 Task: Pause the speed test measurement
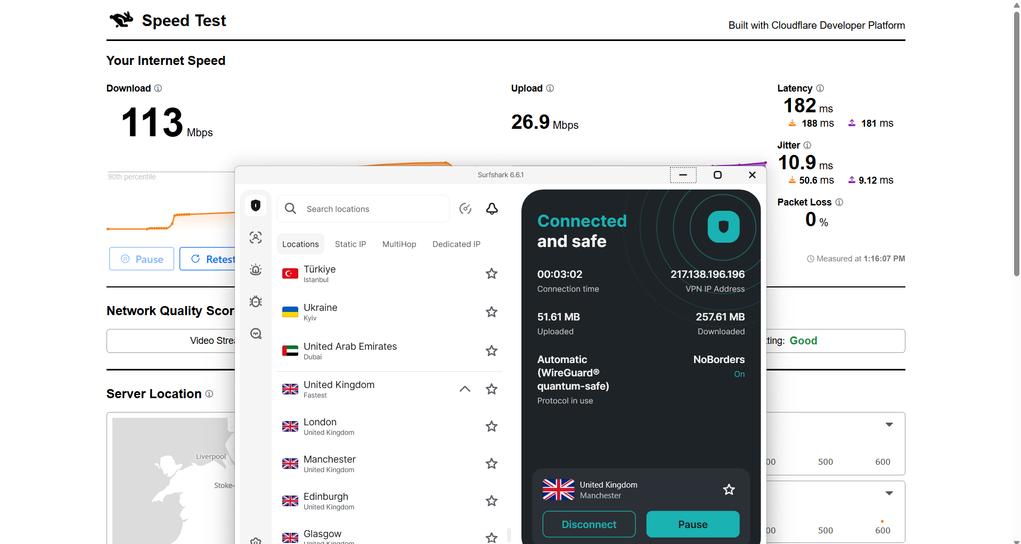tap(141, 259)
